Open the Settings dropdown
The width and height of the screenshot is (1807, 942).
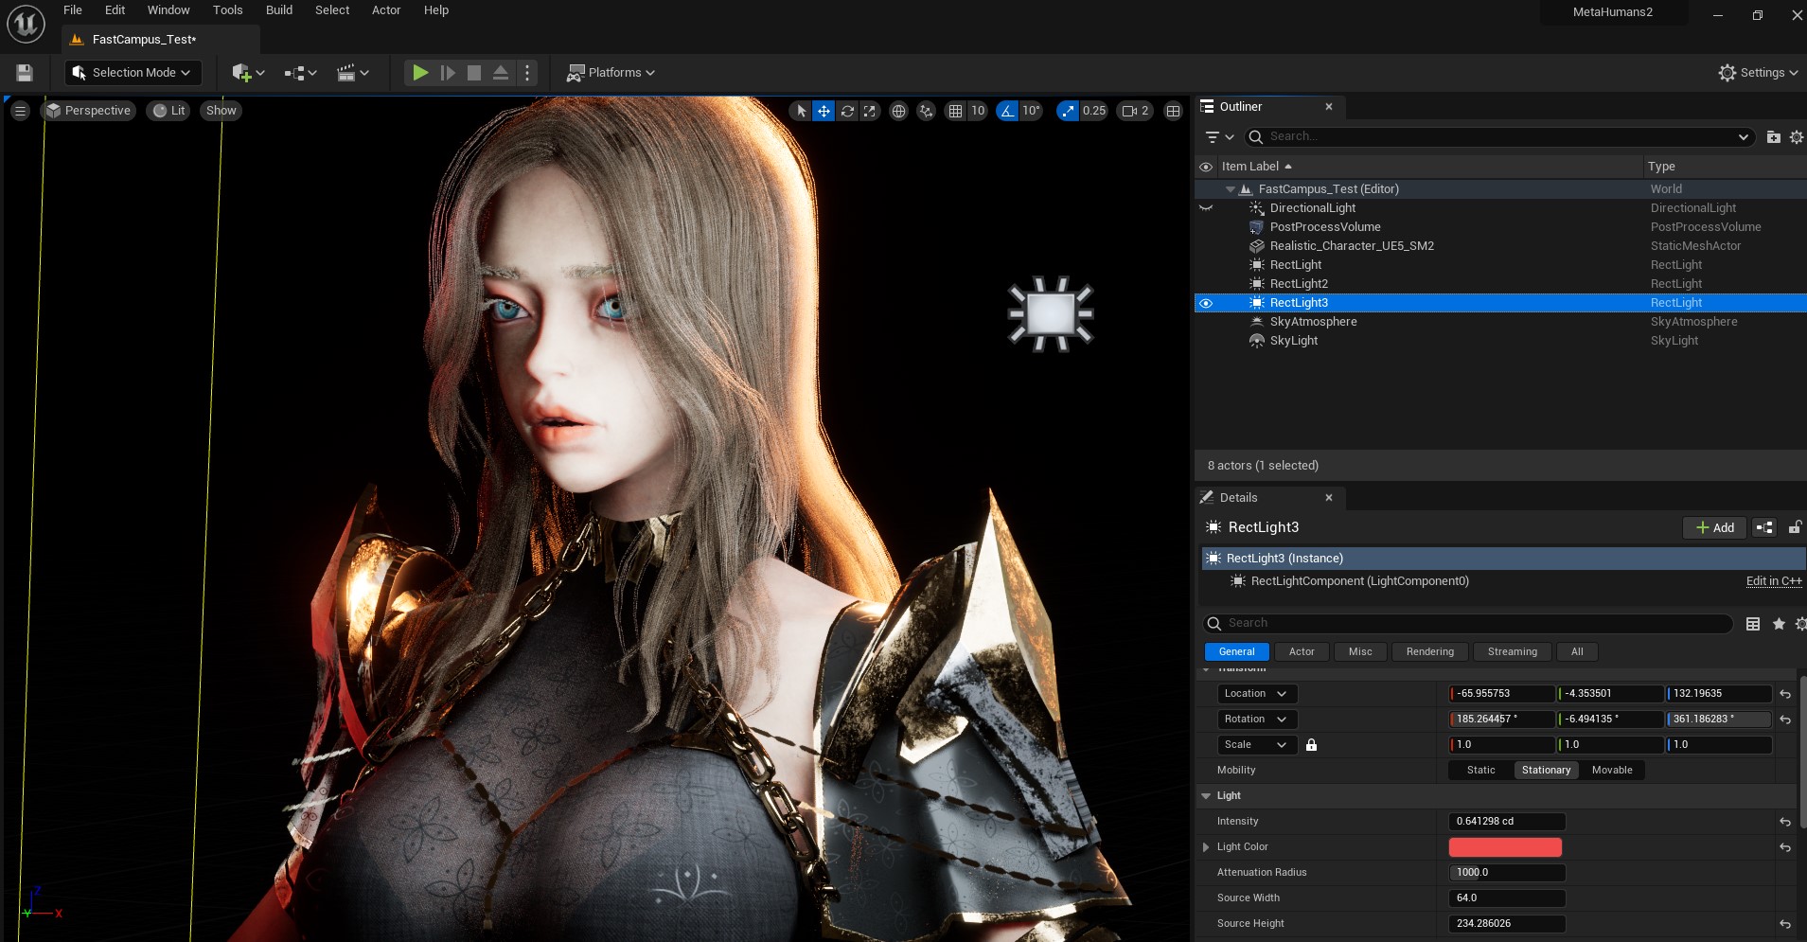tap(1758, 73)
